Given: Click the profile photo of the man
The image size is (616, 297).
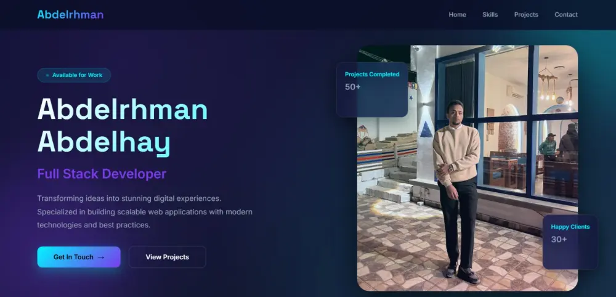Looking at the screenshot, I should point(467,168).
